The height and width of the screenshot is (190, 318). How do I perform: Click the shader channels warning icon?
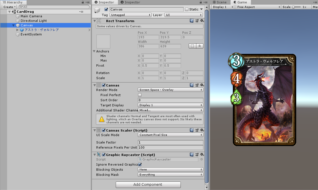click(x=102, y=119)
